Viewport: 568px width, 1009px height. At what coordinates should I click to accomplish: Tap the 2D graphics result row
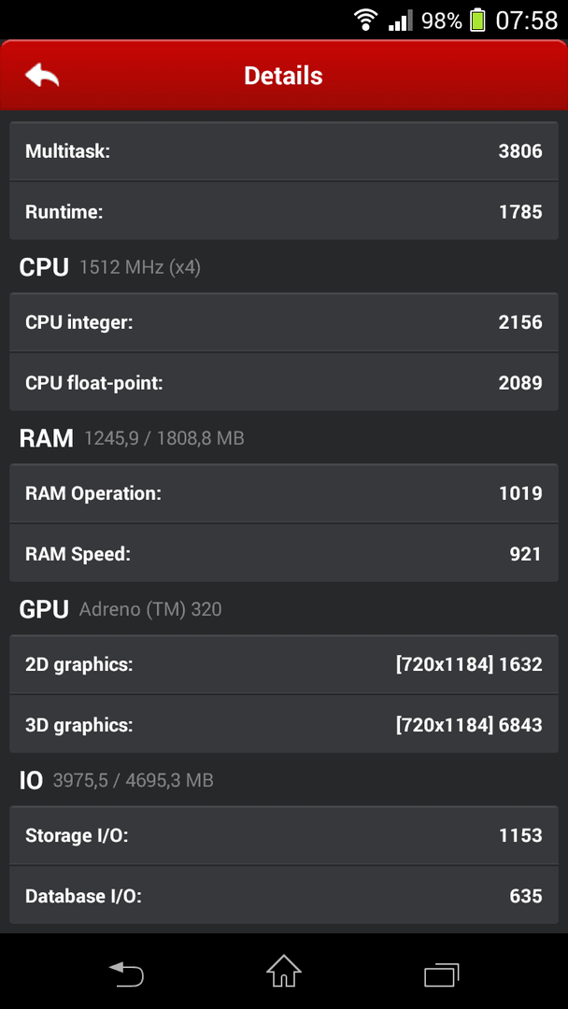coord(284,665)
